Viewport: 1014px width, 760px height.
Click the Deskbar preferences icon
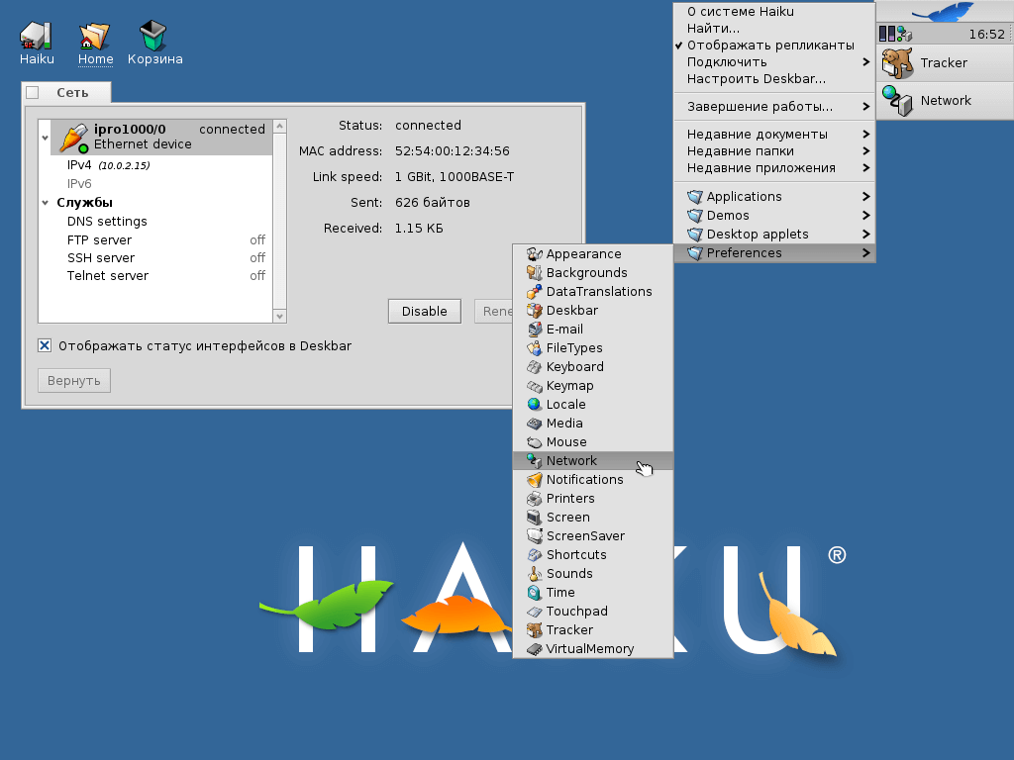pyautogui.click(x=534, y=310)
